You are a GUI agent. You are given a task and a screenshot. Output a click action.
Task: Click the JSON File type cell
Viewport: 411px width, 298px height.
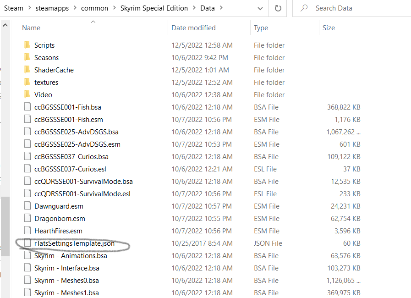(268, 243)
